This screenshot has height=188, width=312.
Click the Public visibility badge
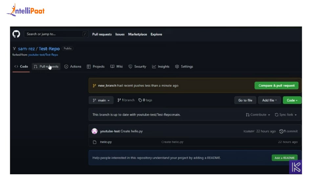tap(68, 48)
